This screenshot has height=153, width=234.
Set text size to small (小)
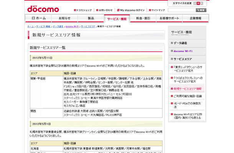195,3
